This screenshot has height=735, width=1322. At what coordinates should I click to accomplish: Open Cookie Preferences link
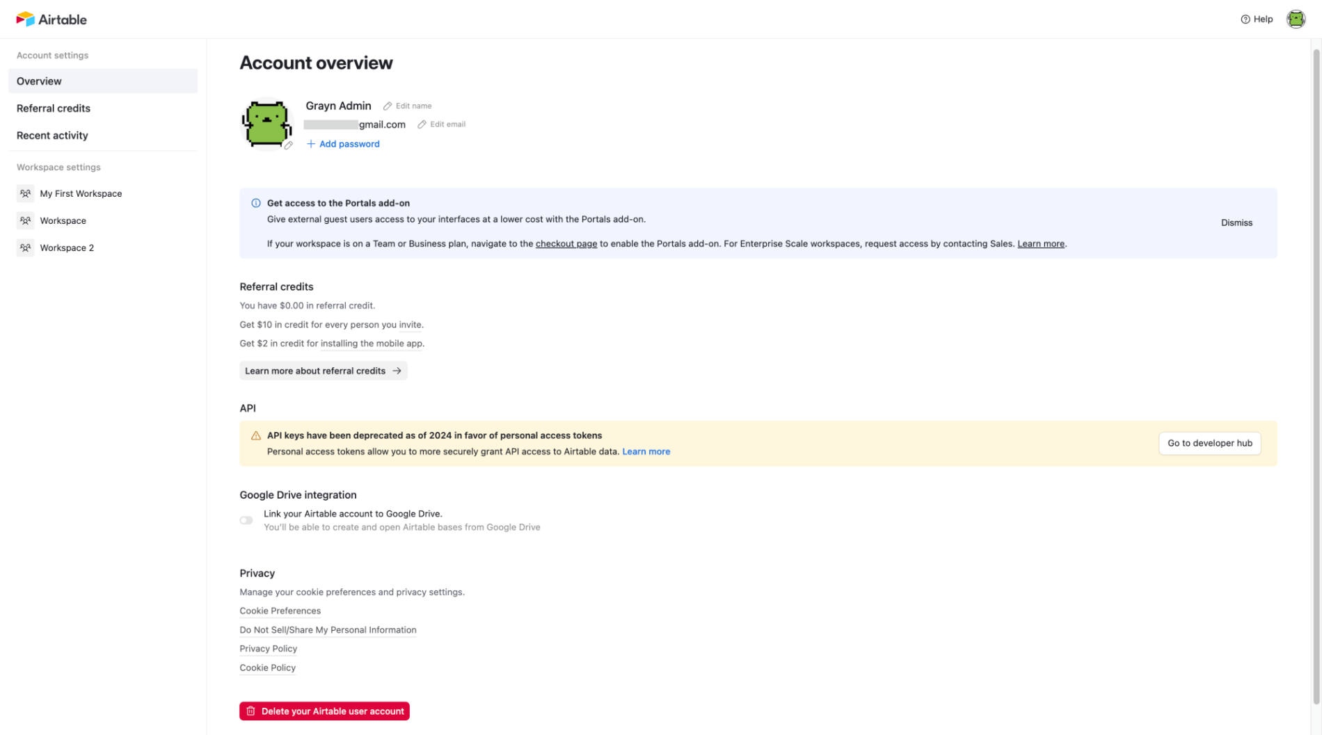(x=280, y=611)
